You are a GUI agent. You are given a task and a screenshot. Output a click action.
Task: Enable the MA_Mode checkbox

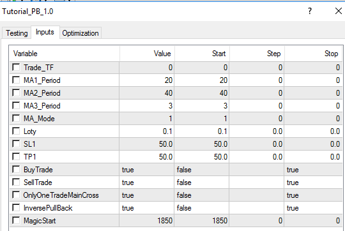click(x=16, y=118)
